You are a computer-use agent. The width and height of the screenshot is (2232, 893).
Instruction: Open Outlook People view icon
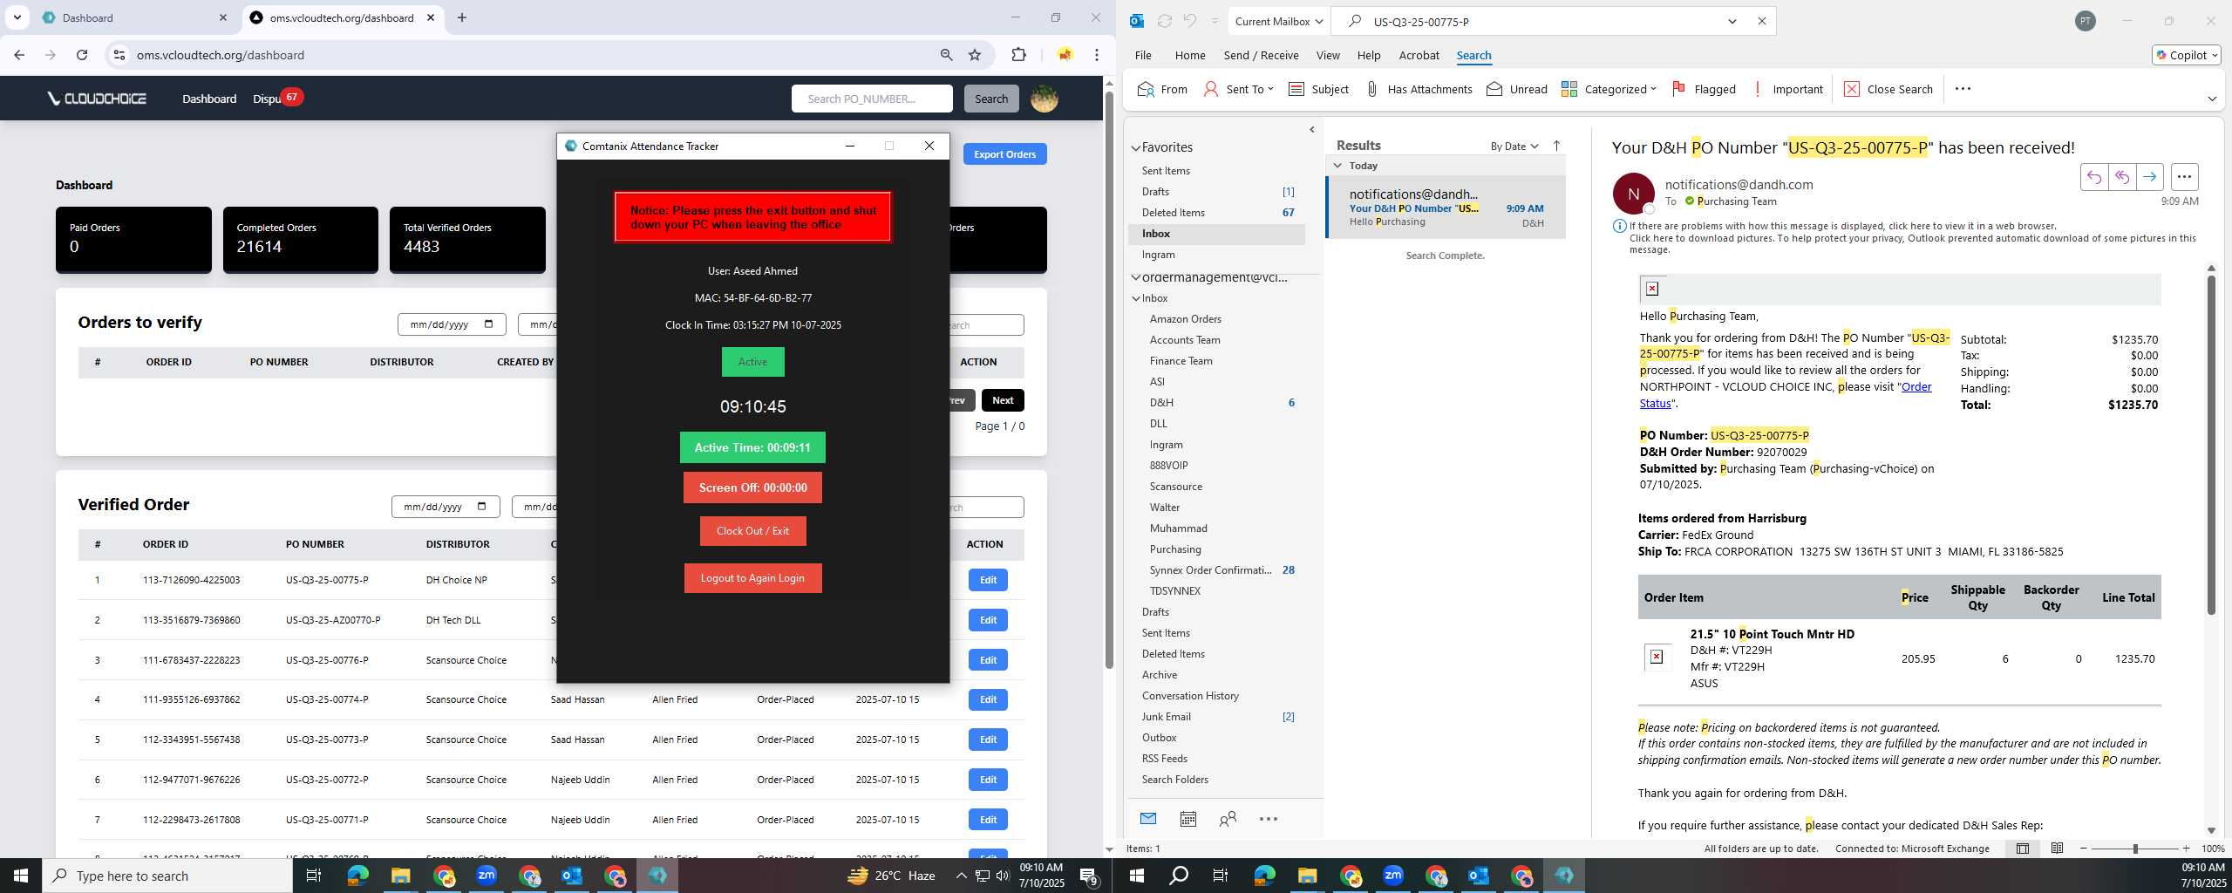point(1228,819)
